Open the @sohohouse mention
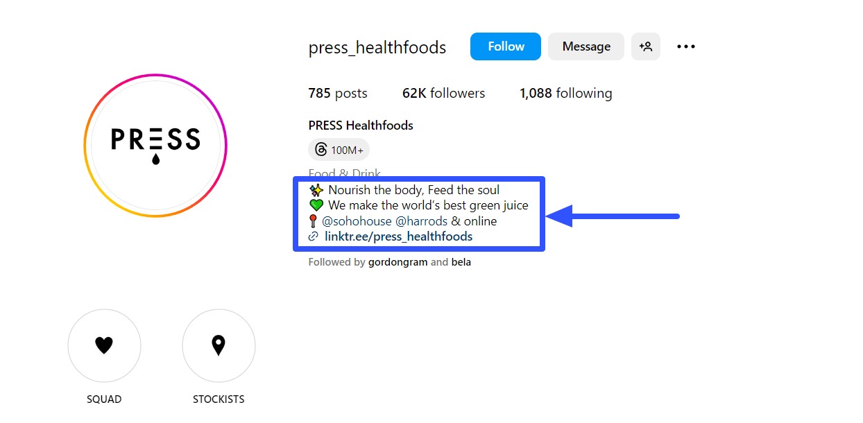 coord(357,221)
